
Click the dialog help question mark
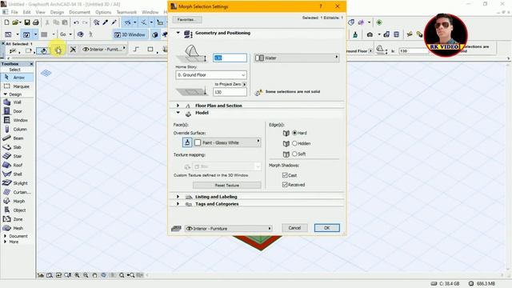tap(321, 6)
